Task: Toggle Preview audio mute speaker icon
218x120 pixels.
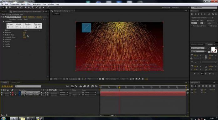Action: (x=209, y=14)
